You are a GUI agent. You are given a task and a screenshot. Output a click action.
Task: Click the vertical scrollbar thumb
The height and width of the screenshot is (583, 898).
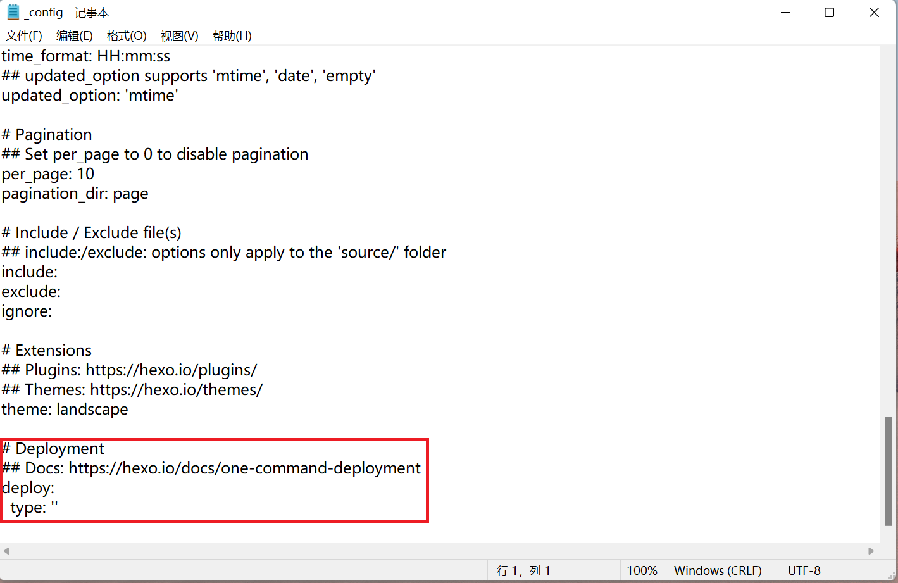click(x=889, y=470)
